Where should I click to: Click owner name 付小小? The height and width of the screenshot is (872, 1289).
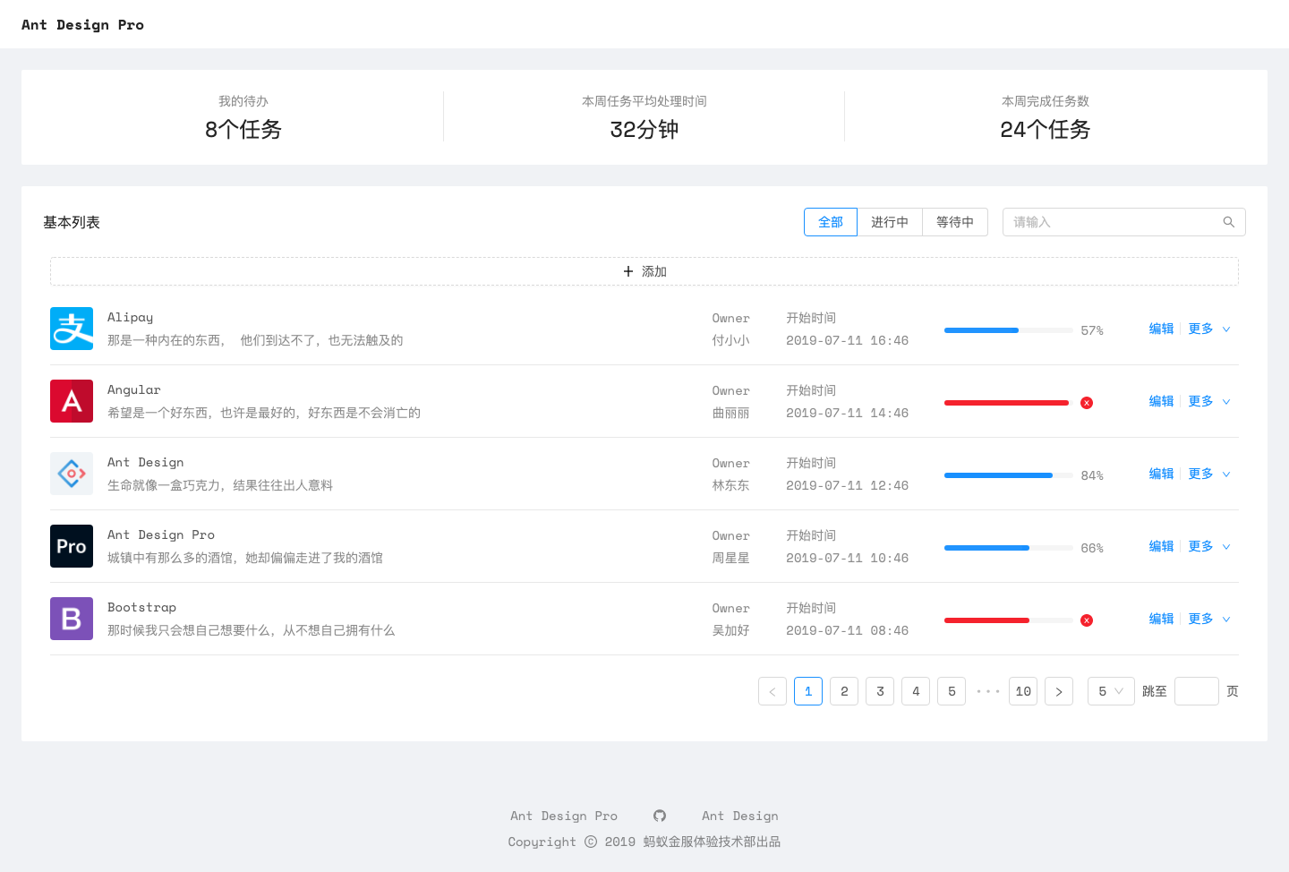(730, 340)
